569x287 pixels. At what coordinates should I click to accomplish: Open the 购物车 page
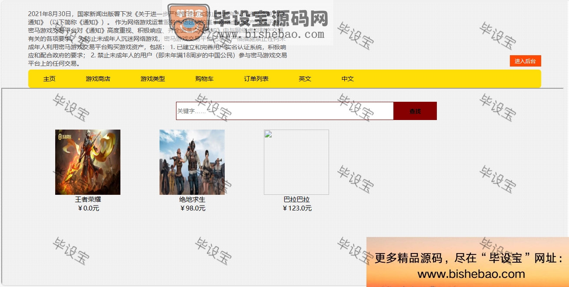[204, 79]
